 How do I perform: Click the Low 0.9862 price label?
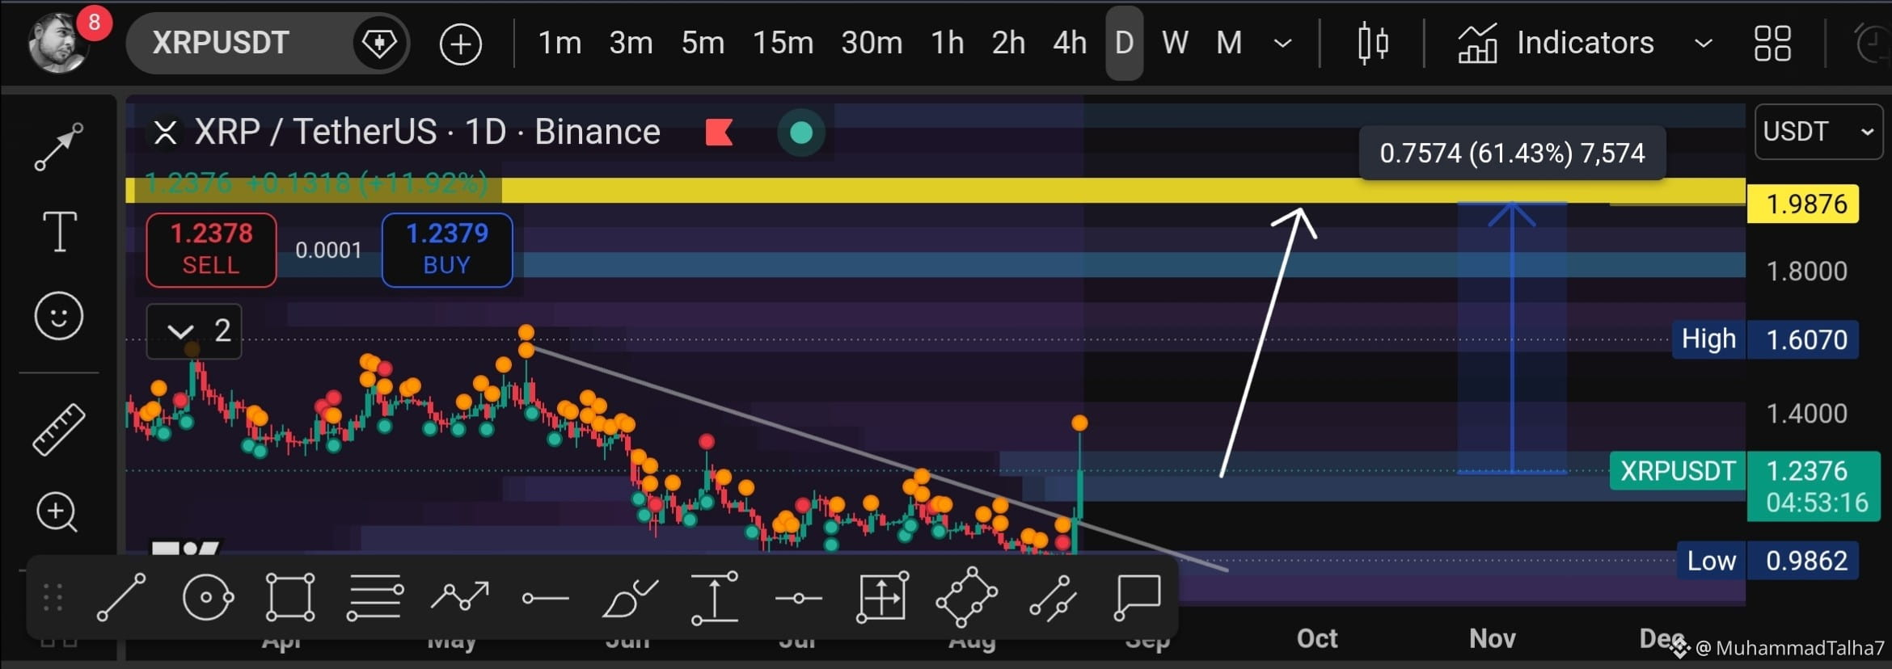click(1767, 561)
